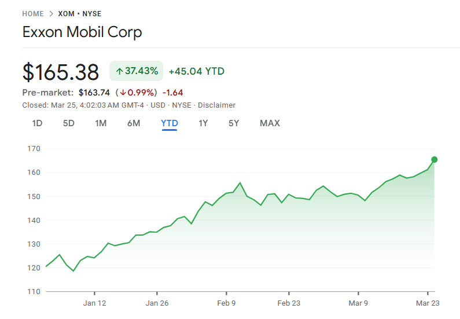Switch chart to 6M range
The width and height of the screenshot is (460, 319).
(x=134, y=123)
